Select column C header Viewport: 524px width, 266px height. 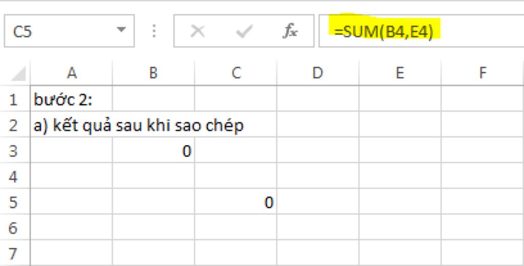click(x=235, y=73)
